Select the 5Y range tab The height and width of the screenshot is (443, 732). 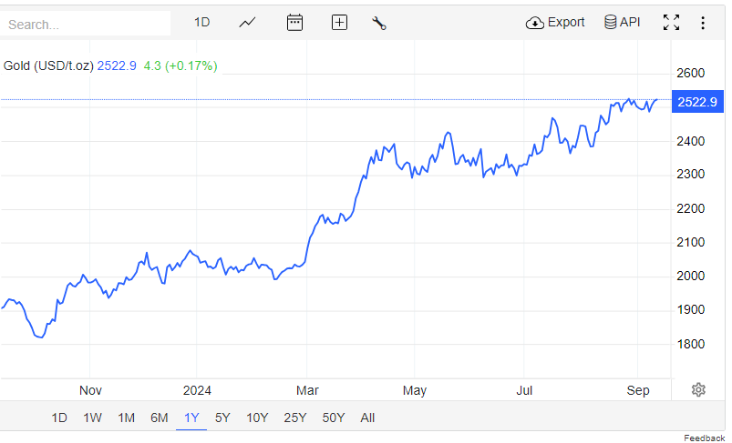click(222, 418)
